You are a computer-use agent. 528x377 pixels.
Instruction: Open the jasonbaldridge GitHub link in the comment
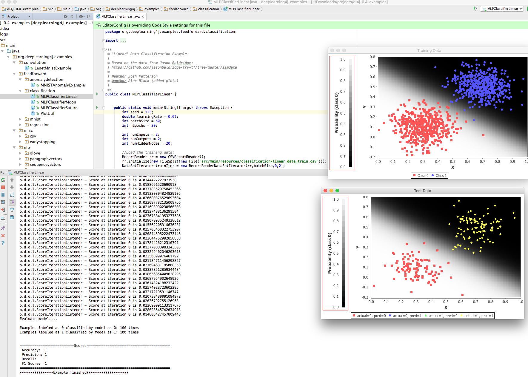coord(174,67)
